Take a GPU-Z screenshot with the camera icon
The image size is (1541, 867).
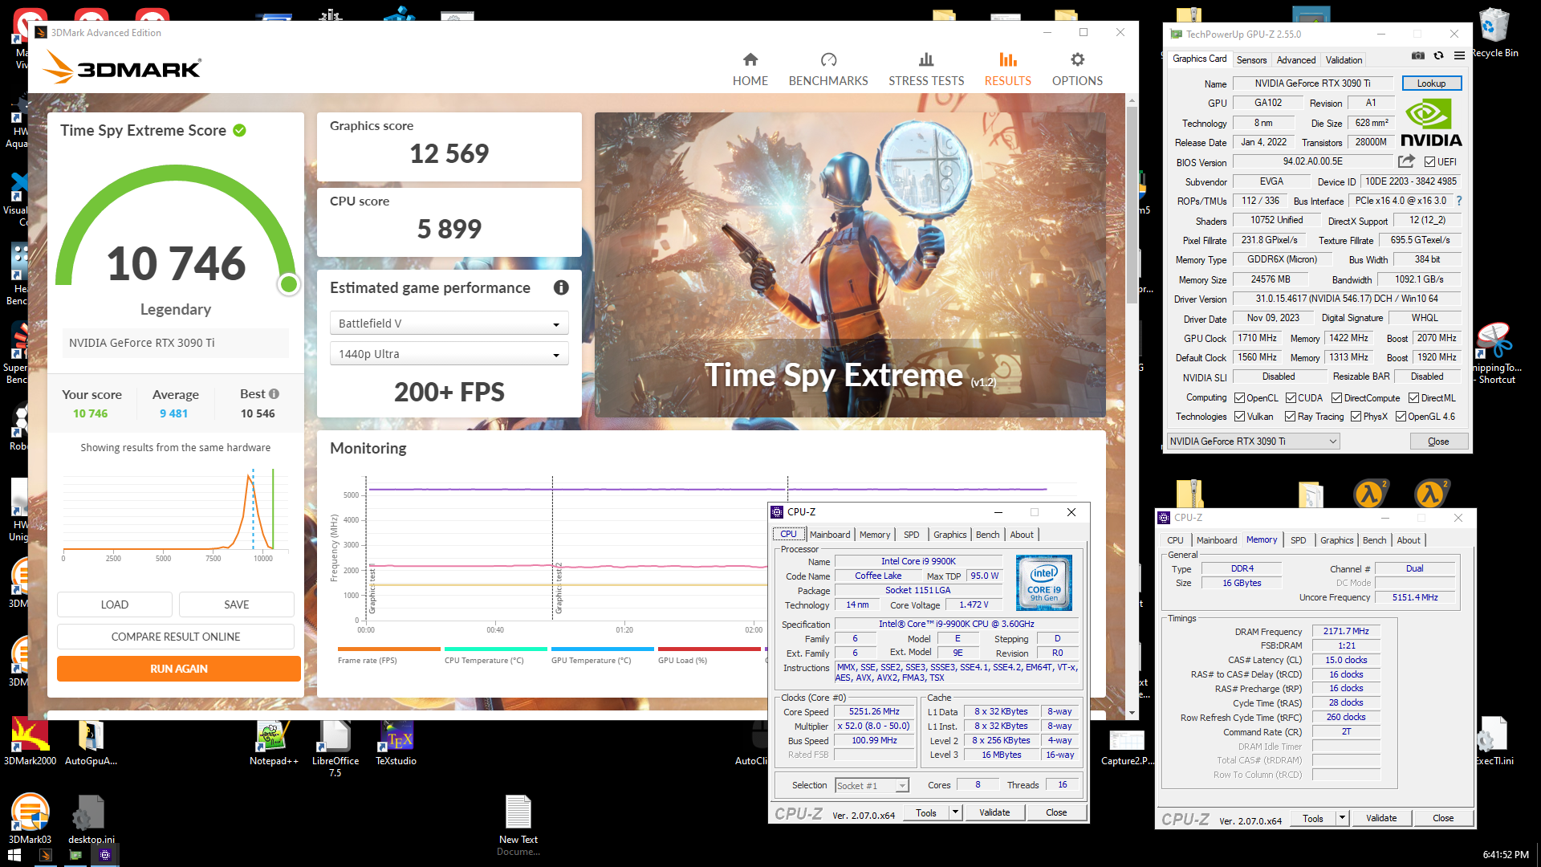(1418, 55)
